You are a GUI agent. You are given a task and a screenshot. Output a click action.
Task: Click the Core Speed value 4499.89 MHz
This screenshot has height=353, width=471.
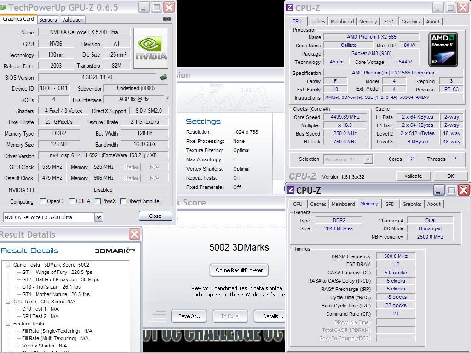[345, 117]
